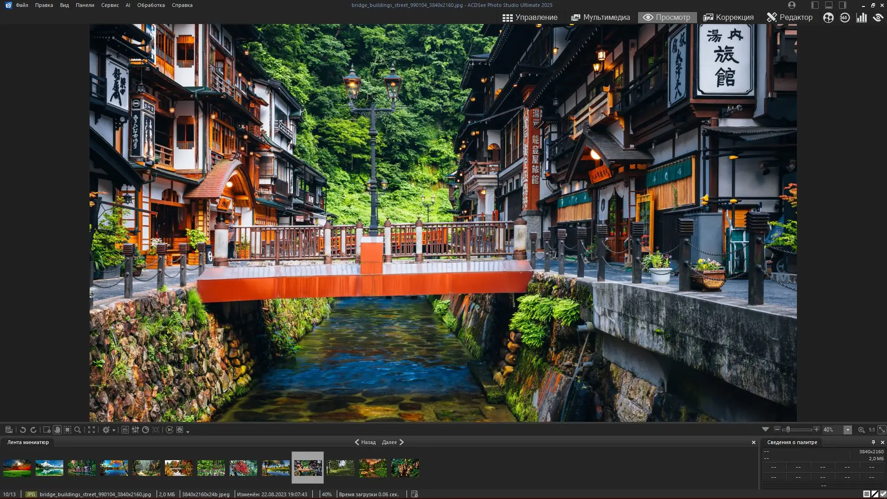This screenshot has width=887, height=499.
Task: Click the auto-advance slideshow play icon
Action: point(170,430)
